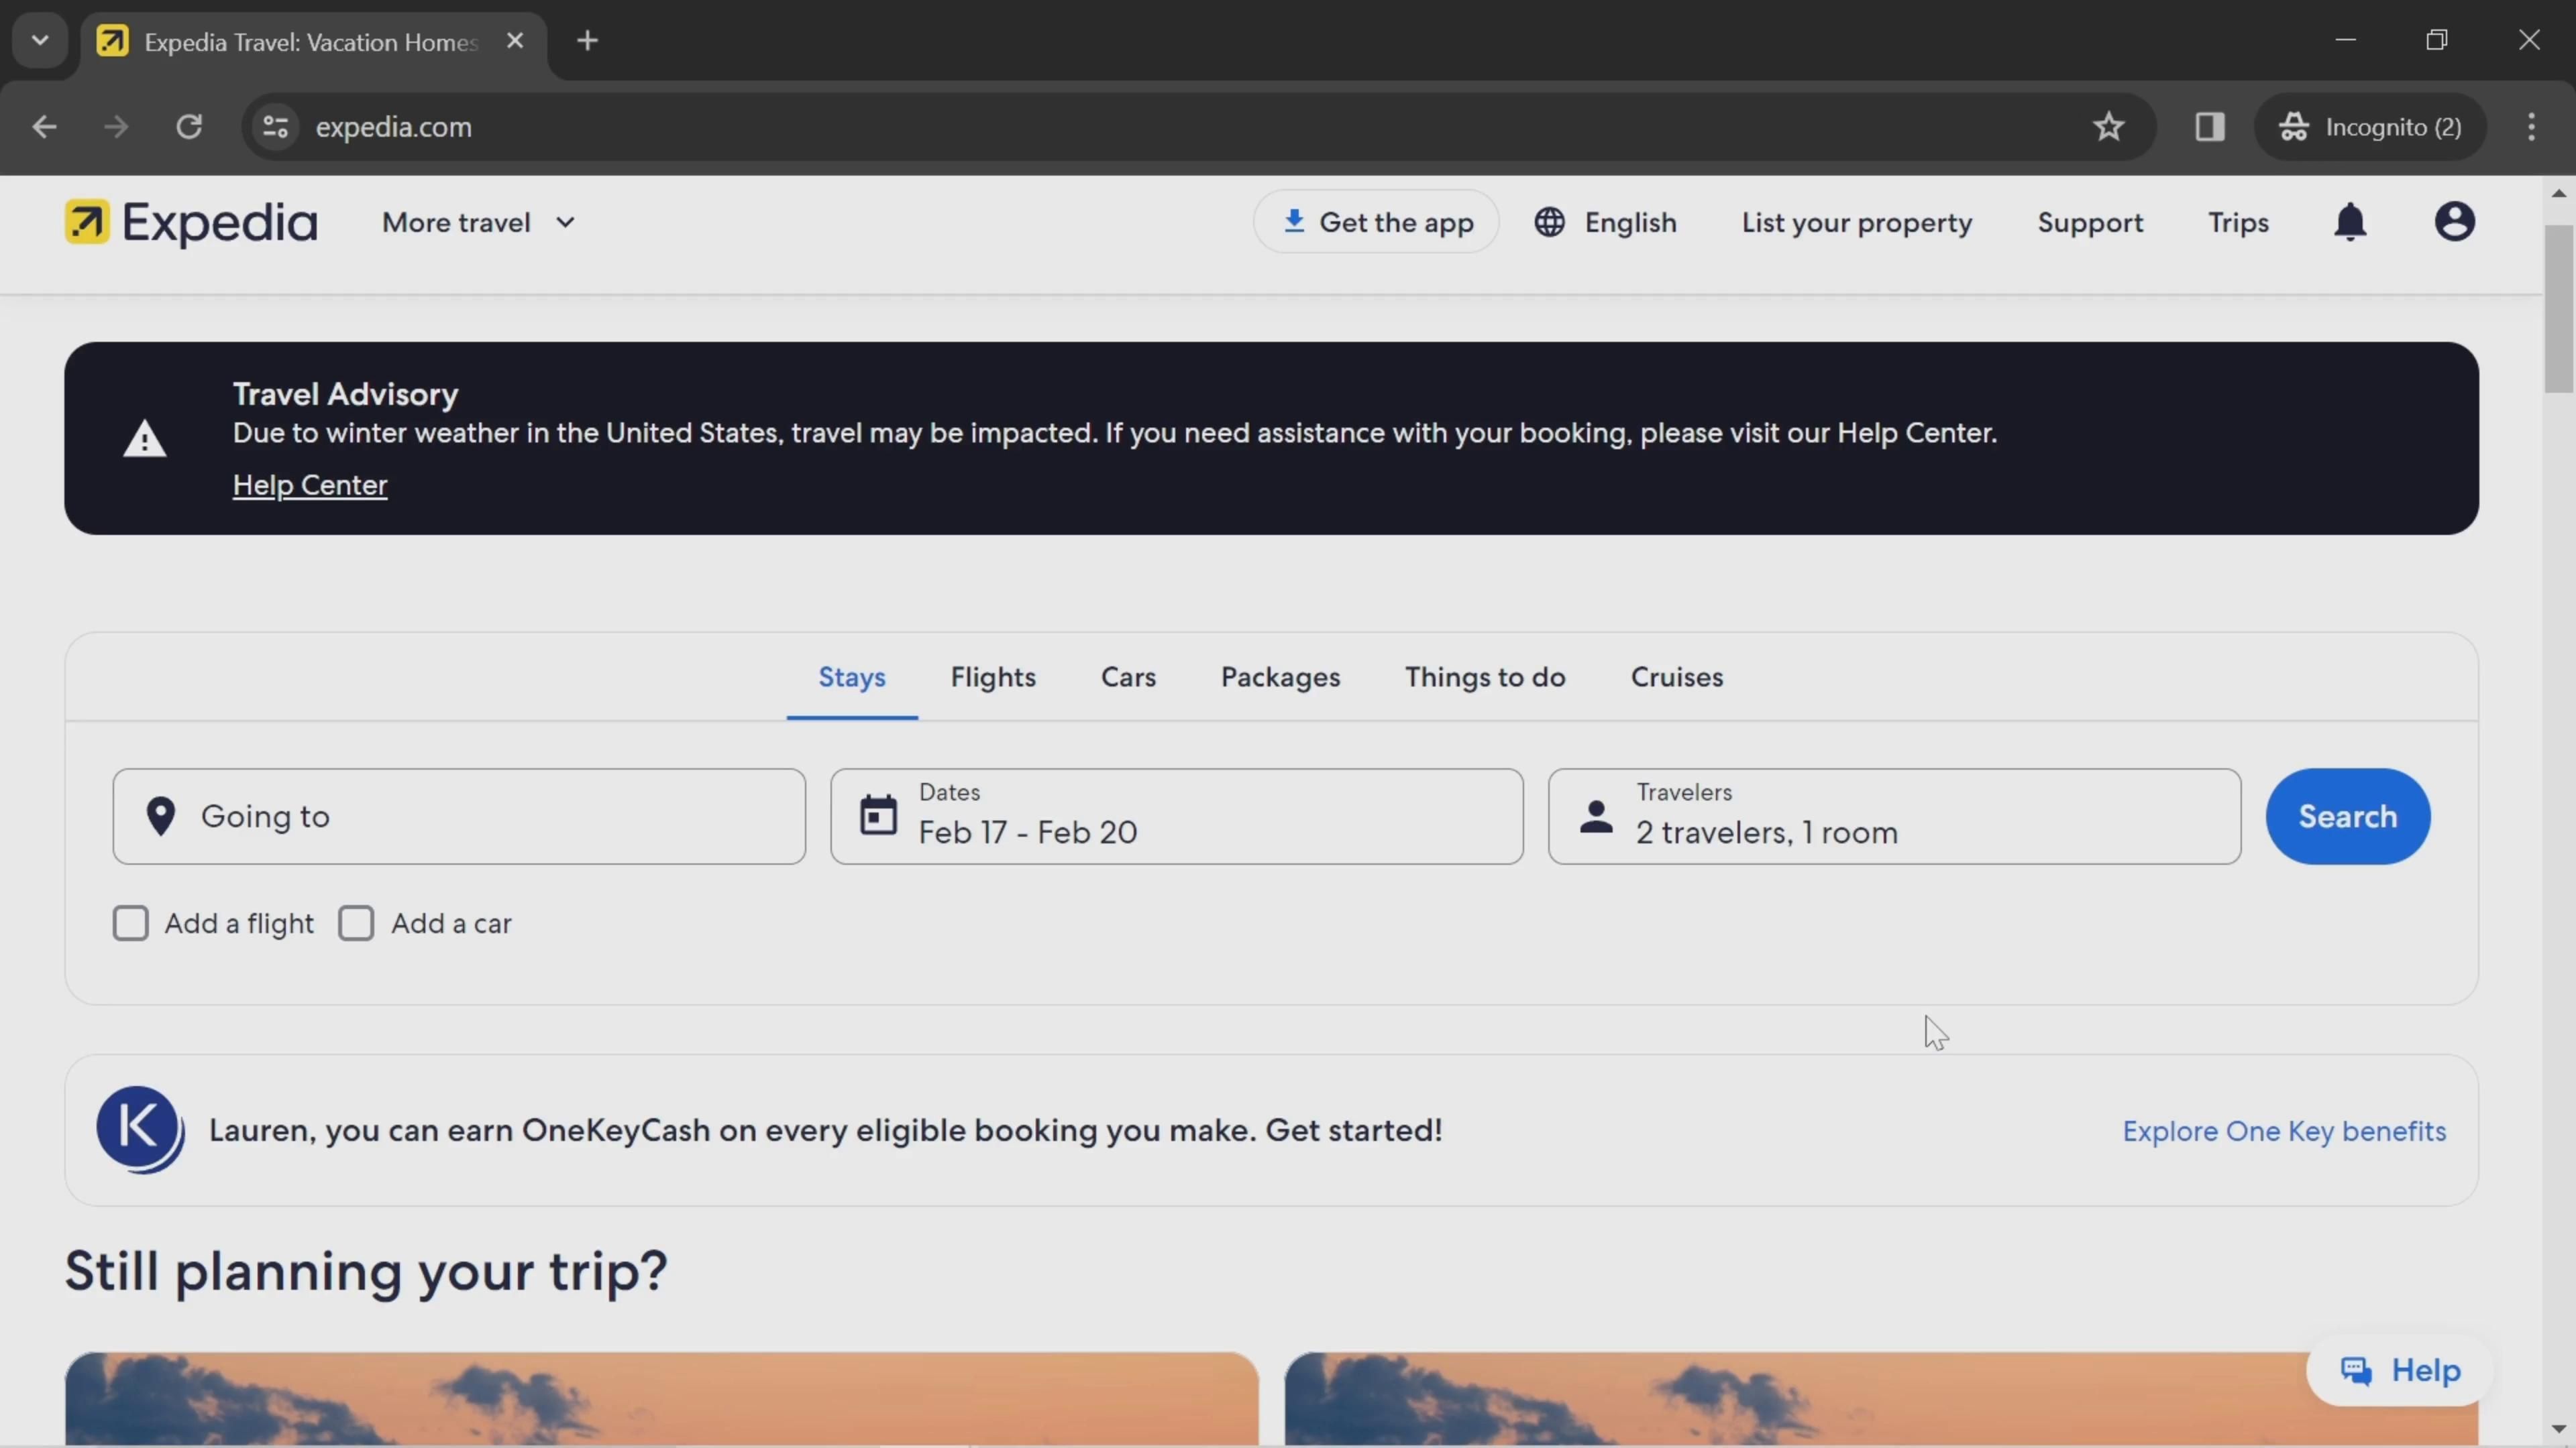Image resolution: width=2576 pixels, height=1448 pixels.
Task: Bookmark this page with star icon
Action: click(2108, 127)
